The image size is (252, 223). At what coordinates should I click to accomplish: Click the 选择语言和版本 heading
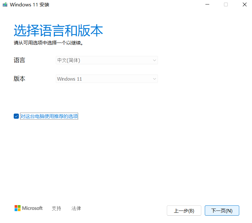tap(58, 30)
